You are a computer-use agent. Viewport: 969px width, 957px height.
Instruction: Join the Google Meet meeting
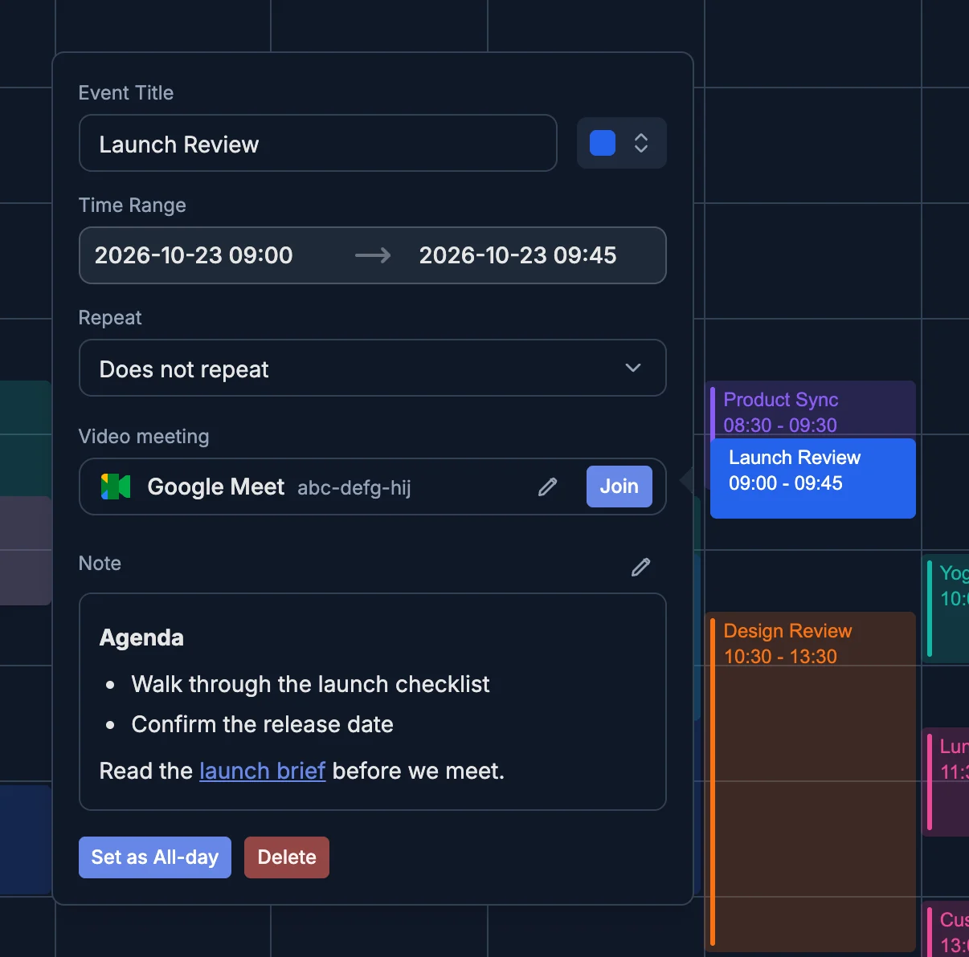coord(619,487)
